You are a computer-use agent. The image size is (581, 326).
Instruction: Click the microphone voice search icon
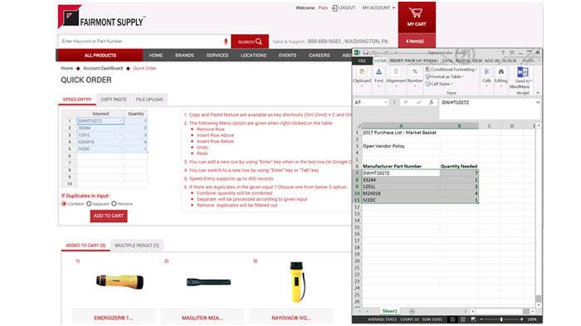(x=226, y=41)
